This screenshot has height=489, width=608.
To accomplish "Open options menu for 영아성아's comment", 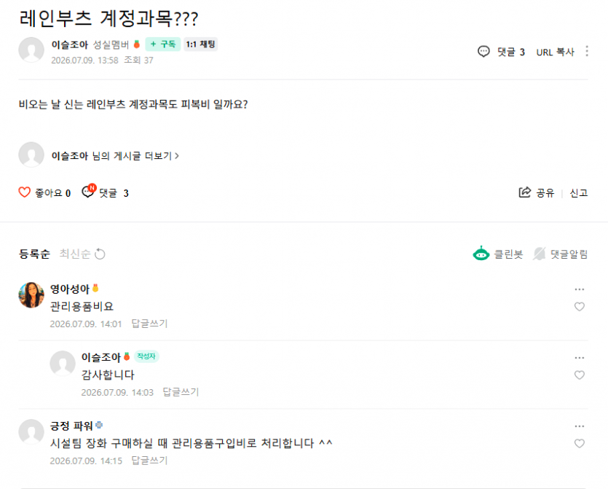I will point(580,289).
